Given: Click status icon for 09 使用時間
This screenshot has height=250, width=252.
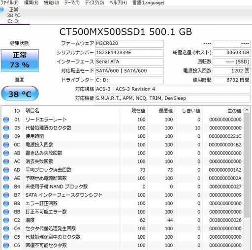Looking at the screenshot, I should [6, 136].
